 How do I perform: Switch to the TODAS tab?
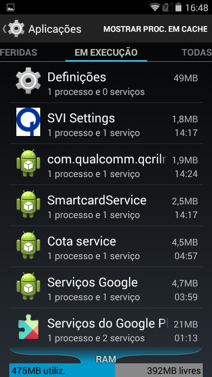tap(197, 52)
